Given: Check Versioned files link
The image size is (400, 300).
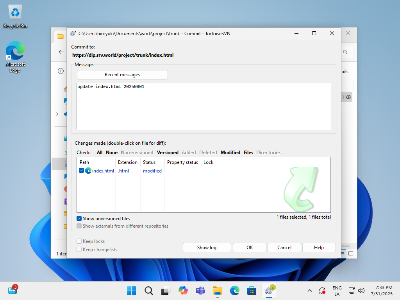Looking at the screenshot, I should pos(168,152).
